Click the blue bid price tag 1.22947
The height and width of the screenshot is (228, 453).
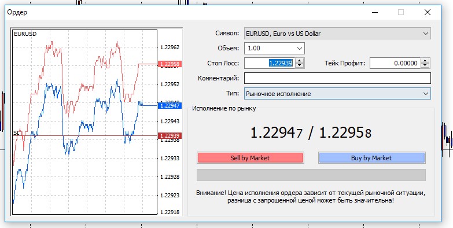coord(170,106)
